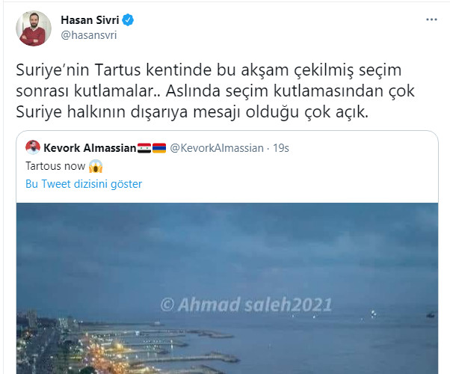Screen dimensions: 450x374
Task: Click the Armenian flag emoji in quoted name
Action: 159,148
